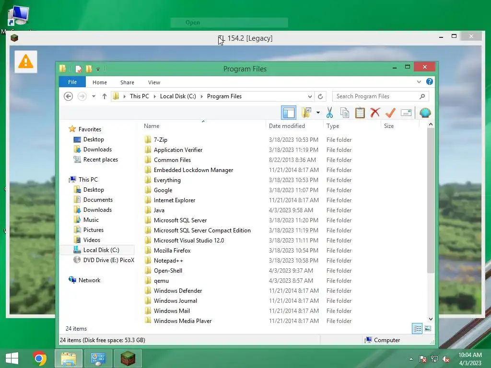Open the address bar history dropdown
Screen dimensions: 491x368
(310, 96)
